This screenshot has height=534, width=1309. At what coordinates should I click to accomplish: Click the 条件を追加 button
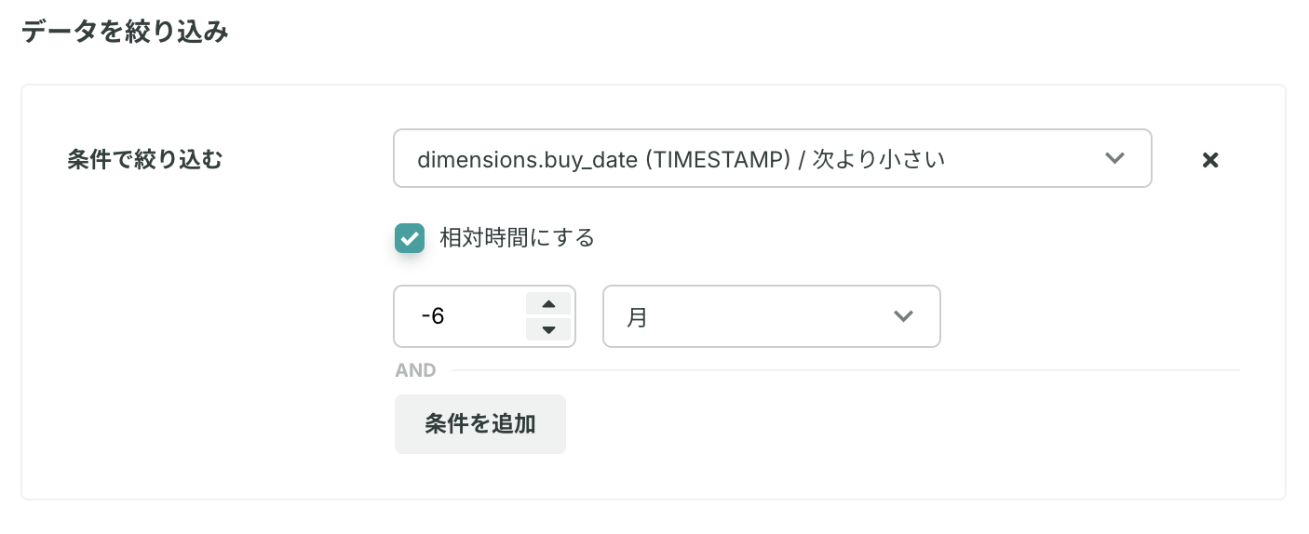(x=480, y=424)
